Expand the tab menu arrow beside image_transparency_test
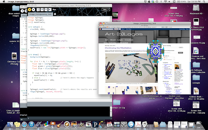The width and height of the screenshot is (208, 130). click(55, 14)
